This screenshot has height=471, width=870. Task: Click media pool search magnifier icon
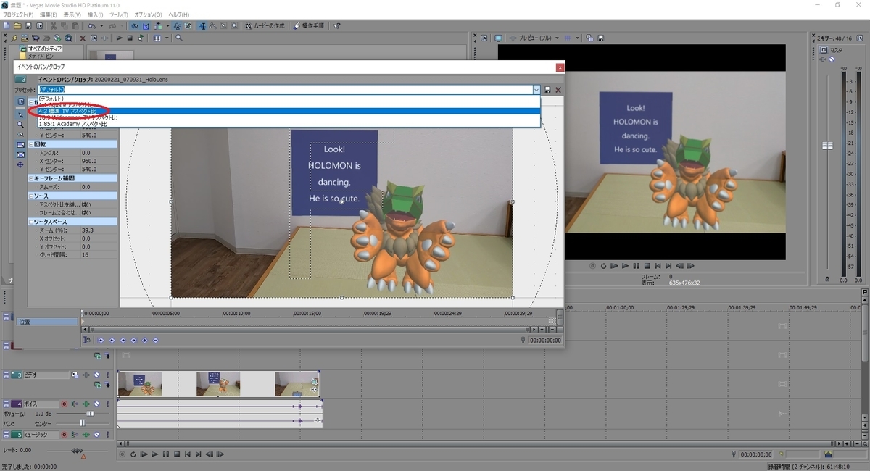click(x=179, y=38)
